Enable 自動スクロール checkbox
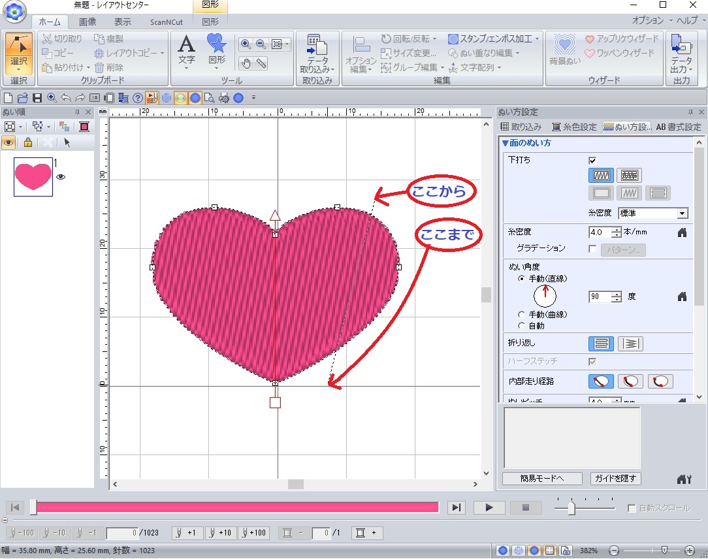The height and width of the screenshot is (559, 708). [x=632, y=509]
